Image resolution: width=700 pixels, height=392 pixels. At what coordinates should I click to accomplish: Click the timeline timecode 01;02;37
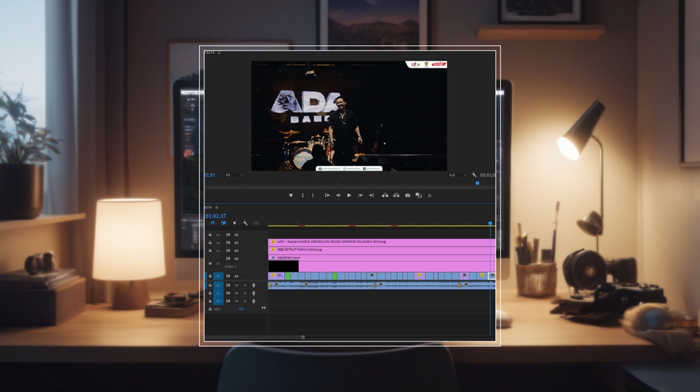click(215, 216)
